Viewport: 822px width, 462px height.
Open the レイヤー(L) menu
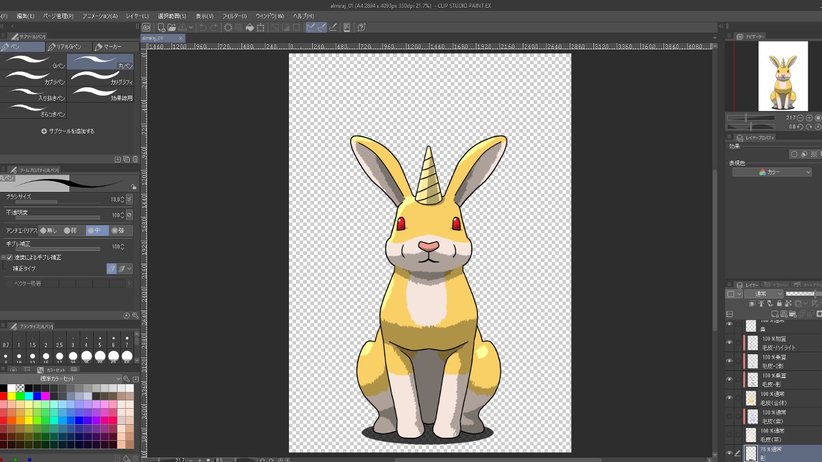(x=137, y=16)
